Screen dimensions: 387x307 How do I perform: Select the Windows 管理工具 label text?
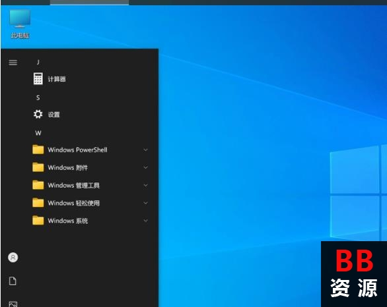coord(73,185)
